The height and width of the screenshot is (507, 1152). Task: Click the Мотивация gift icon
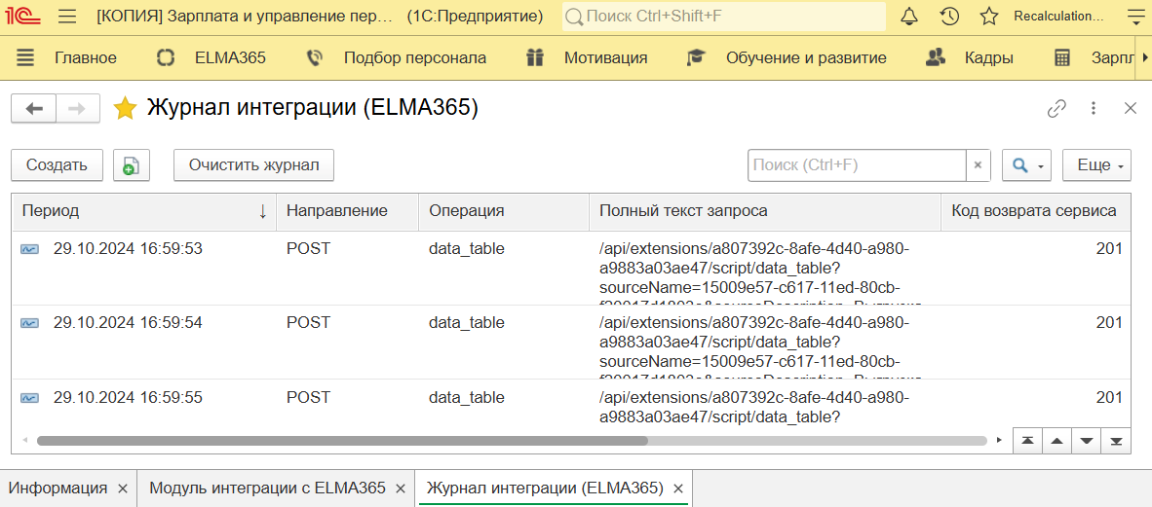pyautogui.click(x=534, y=58)
